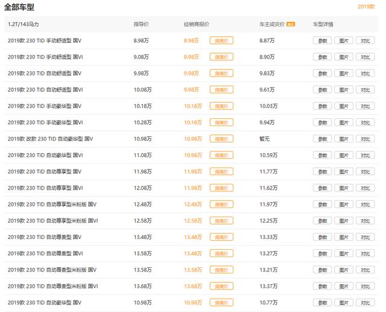Click 对比 for 手动豪华型 国VI row
Viewport: 386px width, 312px height.
[x=365, y=123]
